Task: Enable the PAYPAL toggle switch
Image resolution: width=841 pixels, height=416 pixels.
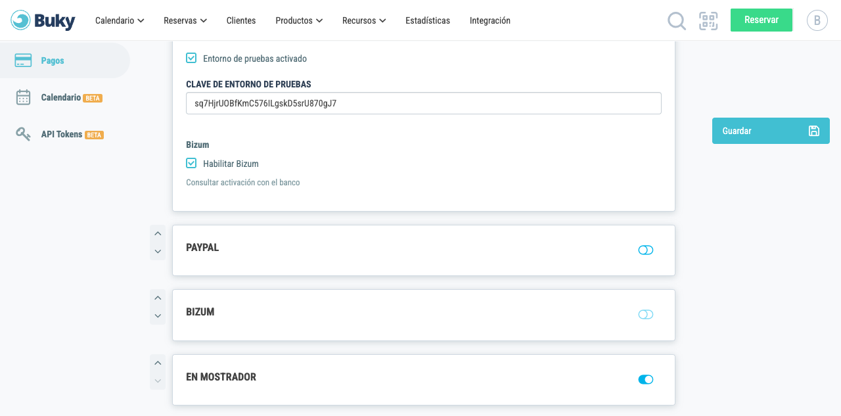Action: click(646, 250)
